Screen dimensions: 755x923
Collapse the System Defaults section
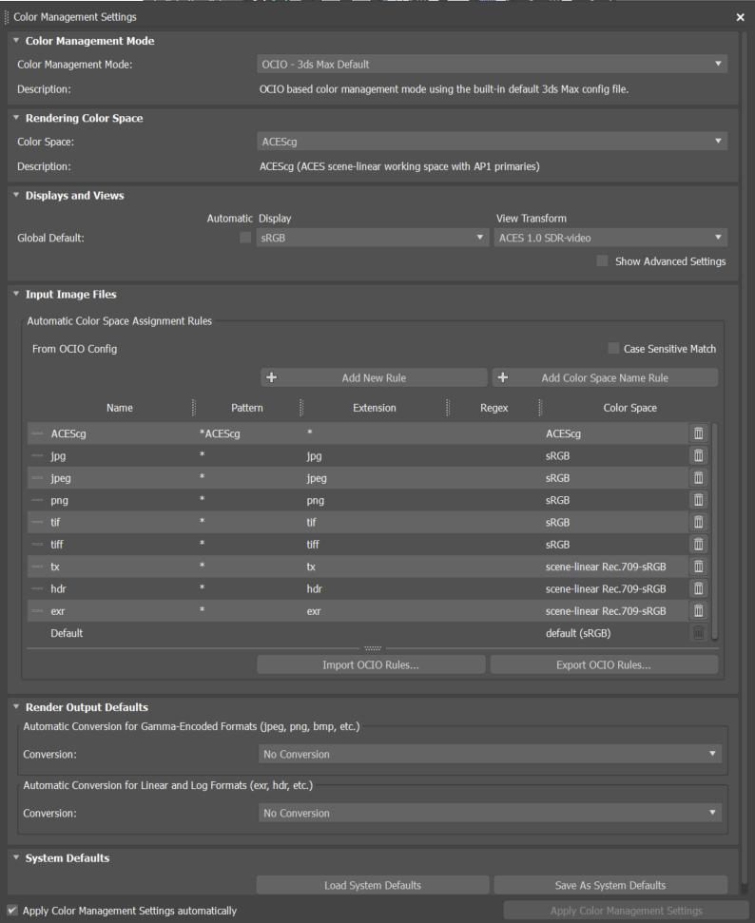16,857
